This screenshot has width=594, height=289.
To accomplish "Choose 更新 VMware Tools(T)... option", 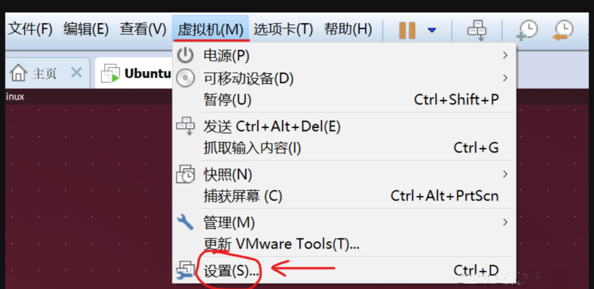I will point(344,243).
